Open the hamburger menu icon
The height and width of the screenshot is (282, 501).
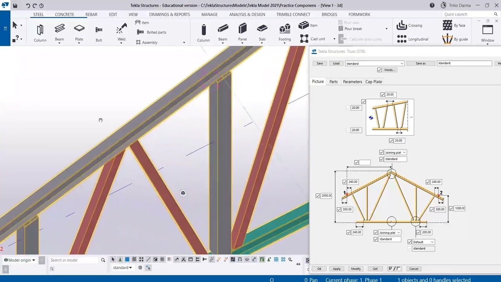pyautogui.click(x=5, y=28)
